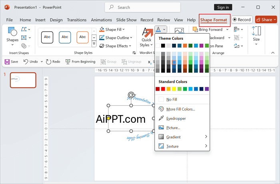Click the Ungroup button in quick toolbar

[132, 62]
